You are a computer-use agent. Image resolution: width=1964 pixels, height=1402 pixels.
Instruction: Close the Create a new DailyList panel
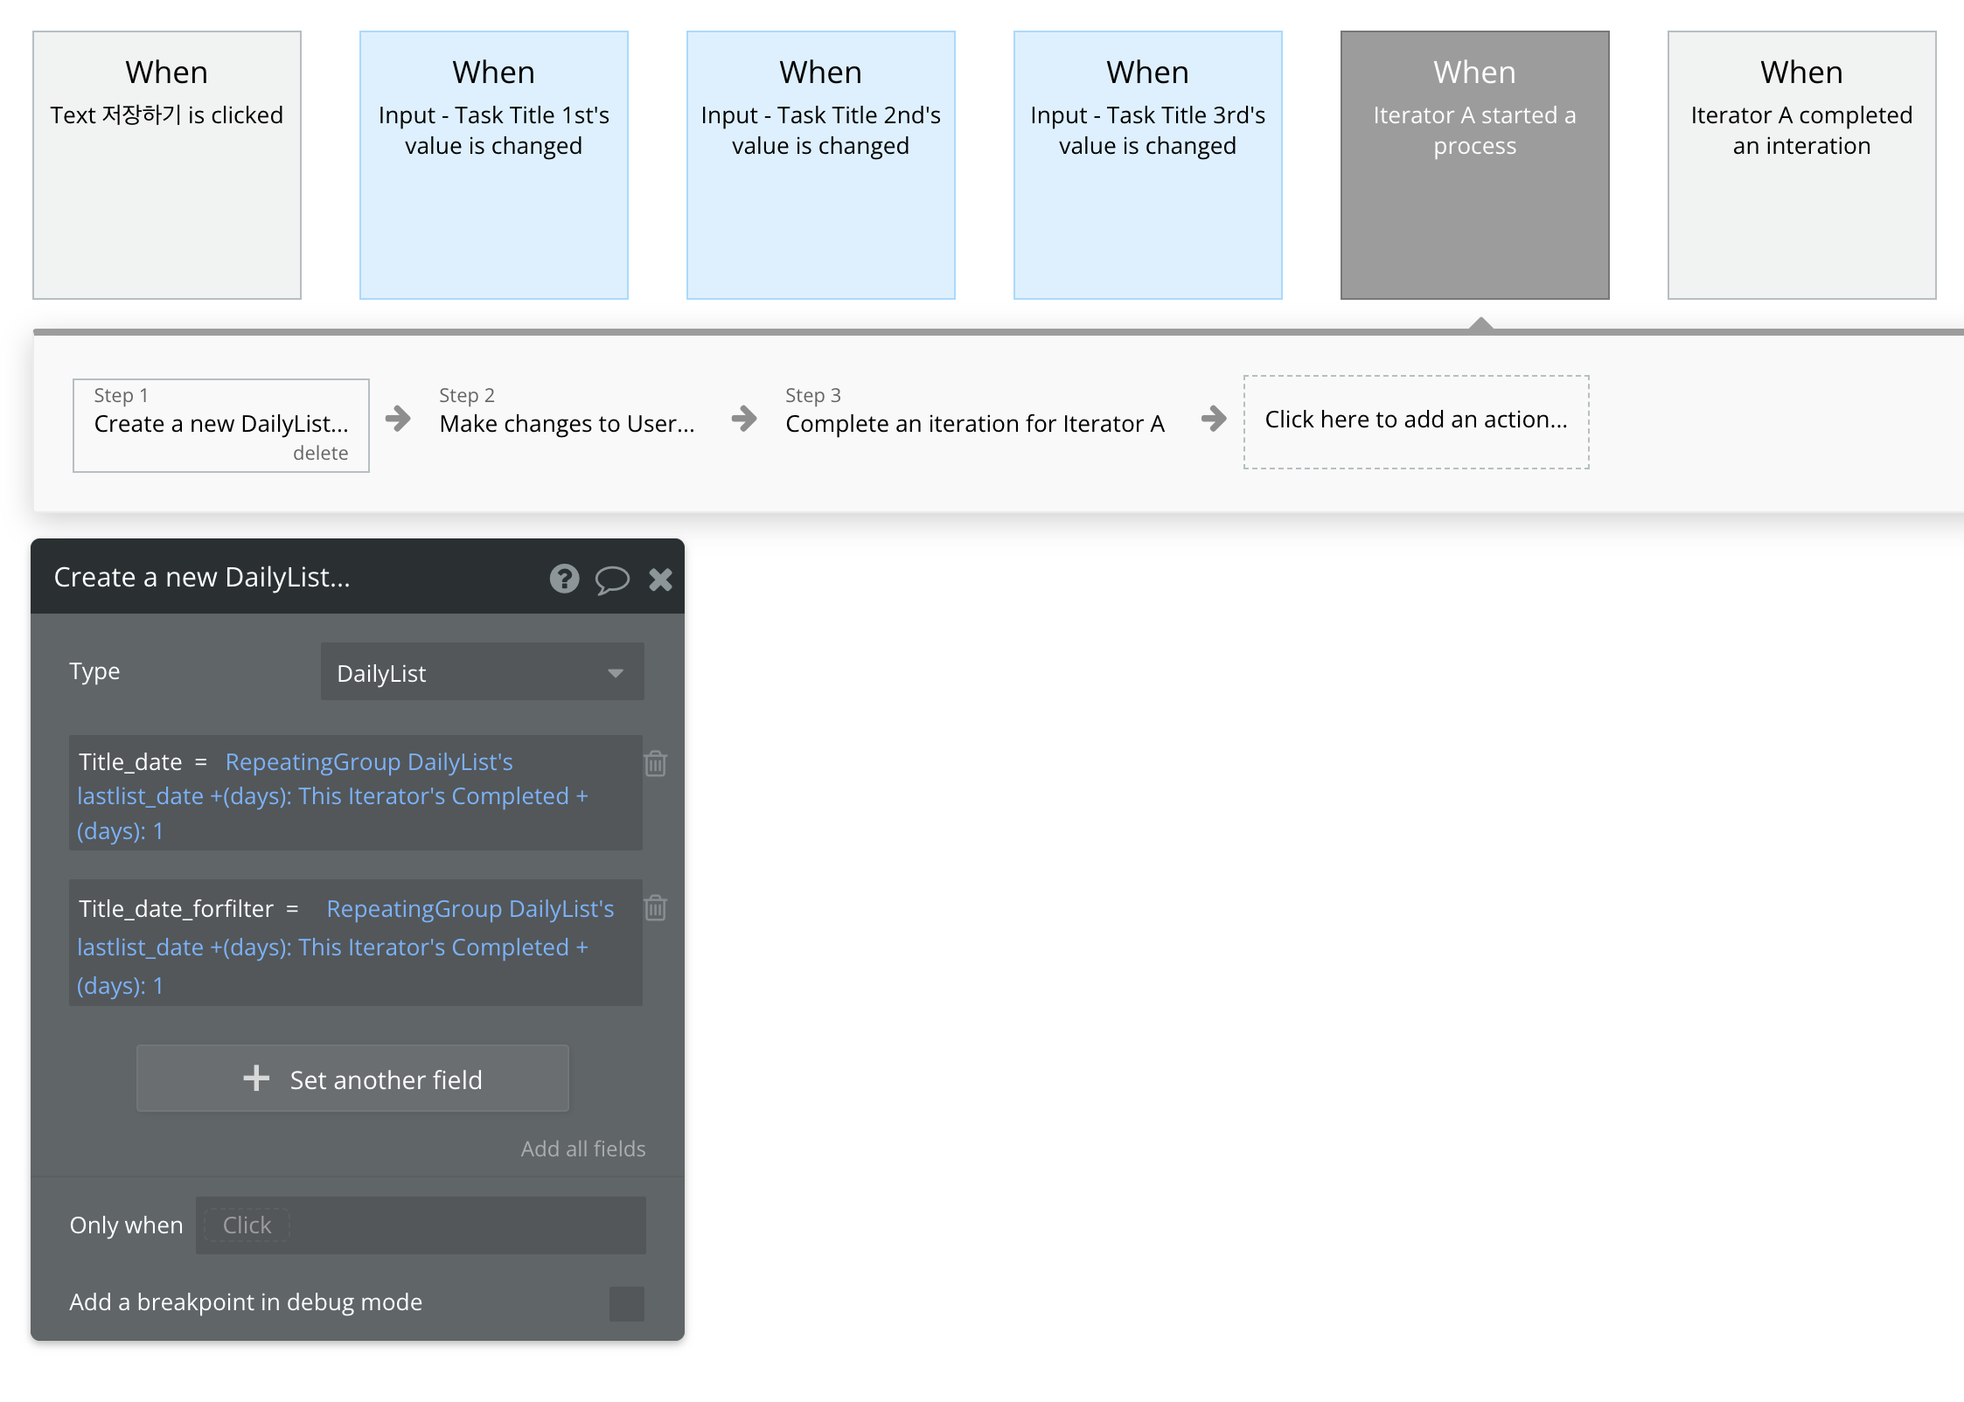click(x=660, y=579)
